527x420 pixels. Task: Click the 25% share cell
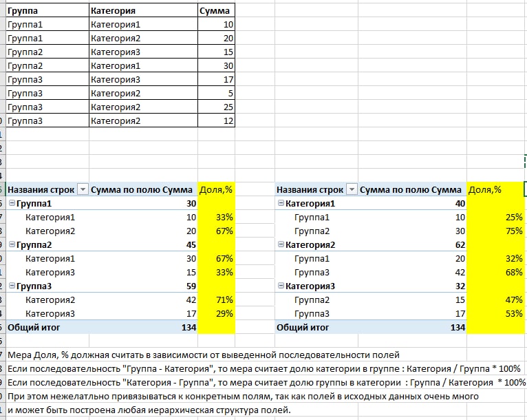(x=495, y=217)
